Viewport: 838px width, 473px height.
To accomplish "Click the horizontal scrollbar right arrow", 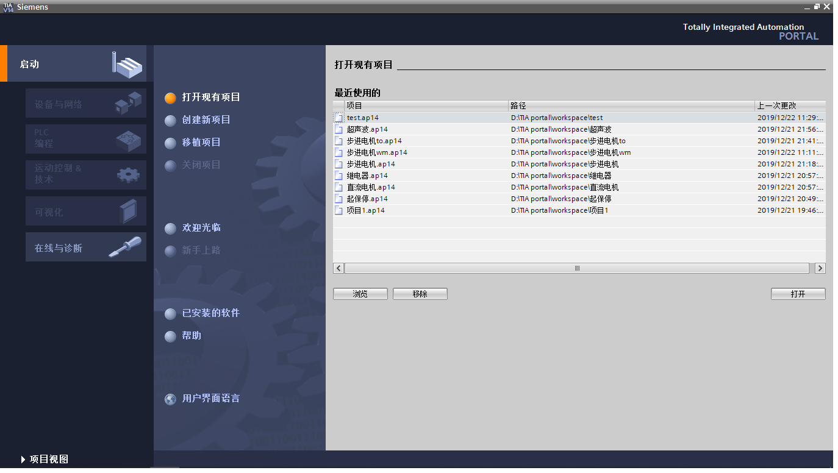I will pyautogui.click(x=820, y=268).
